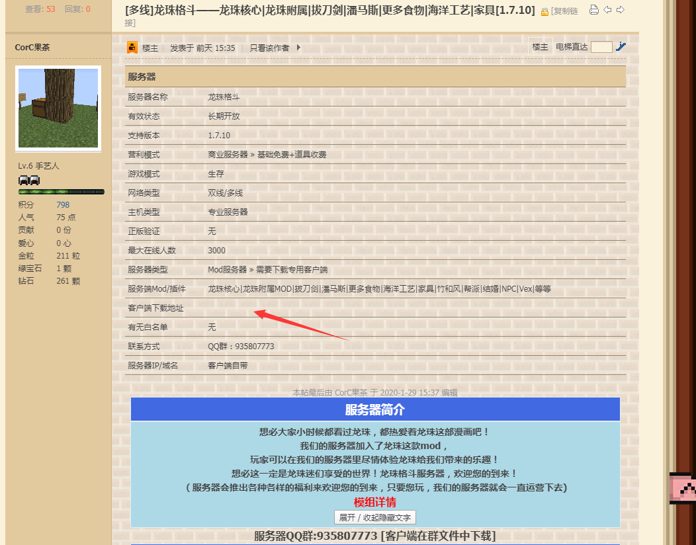Click the print icon beside the thread title
Screen dimensions: 696x545
click(594, 10)
